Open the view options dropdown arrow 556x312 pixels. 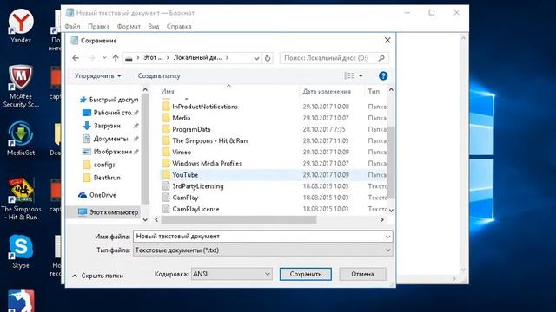tap(361, 75)
